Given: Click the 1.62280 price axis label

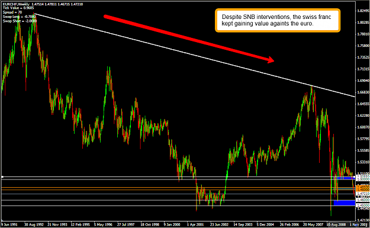Looking at the screenshot, I should tap(363, 115).
